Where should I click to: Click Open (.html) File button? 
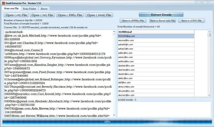pos(99,15)
